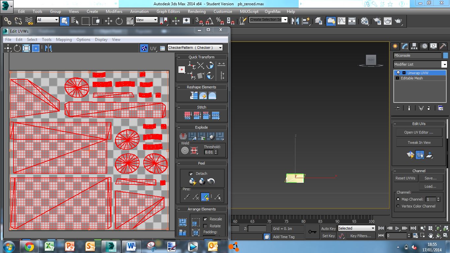Click the Key Filters... button
This screenshot has height=253, width=450.
click(360, 236)
